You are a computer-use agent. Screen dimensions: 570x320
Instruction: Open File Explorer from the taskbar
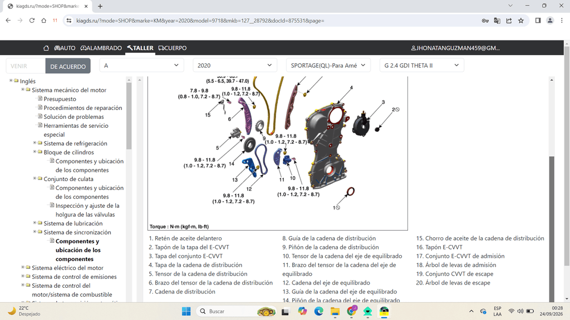335,311
